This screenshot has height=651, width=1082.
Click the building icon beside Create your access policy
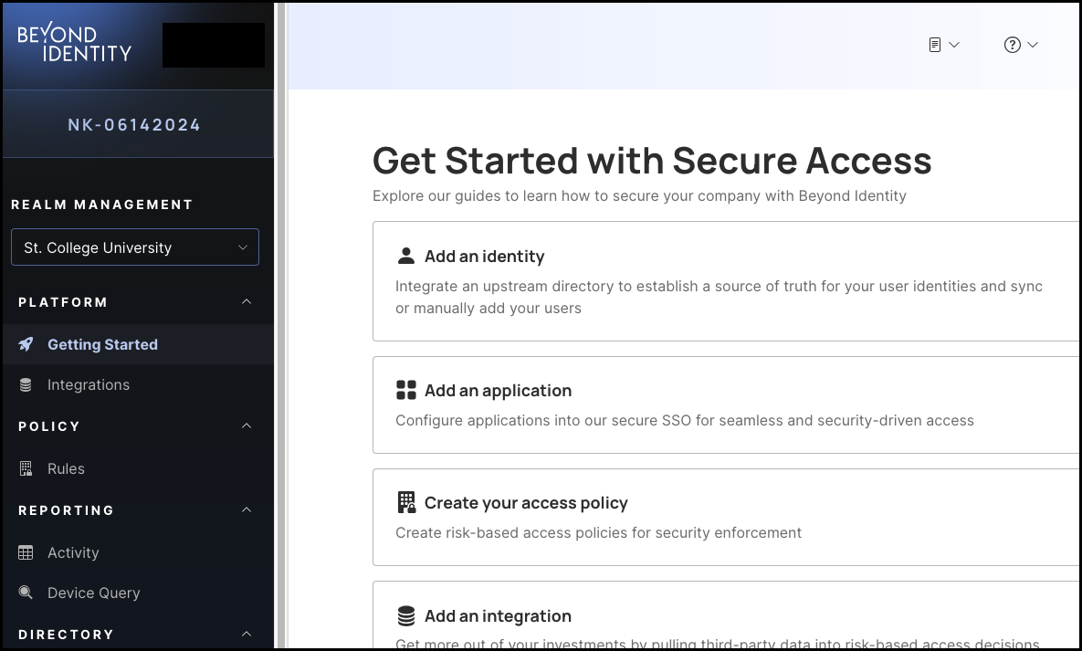click(406, 502)
